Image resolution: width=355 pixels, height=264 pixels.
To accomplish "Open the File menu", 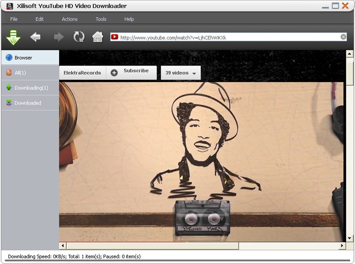I will [x=14, y=19].
